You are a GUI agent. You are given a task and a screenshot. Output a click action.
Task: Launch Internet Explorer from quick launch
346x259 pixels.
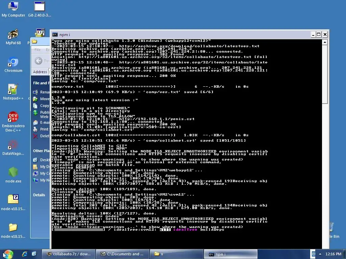[24, 254]
